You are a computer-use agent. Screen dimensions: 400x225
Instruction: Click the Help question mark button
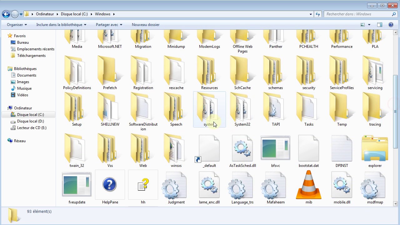(x=391, y=25)
